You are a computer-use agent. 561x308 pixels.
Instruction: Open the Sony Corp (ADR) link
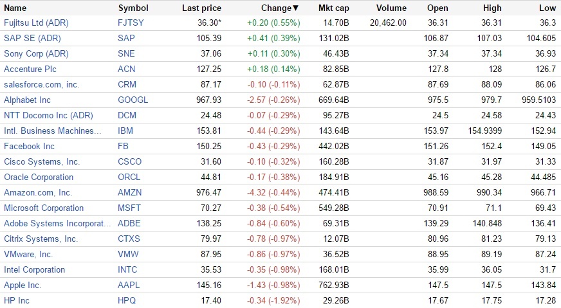coord(36,53)
